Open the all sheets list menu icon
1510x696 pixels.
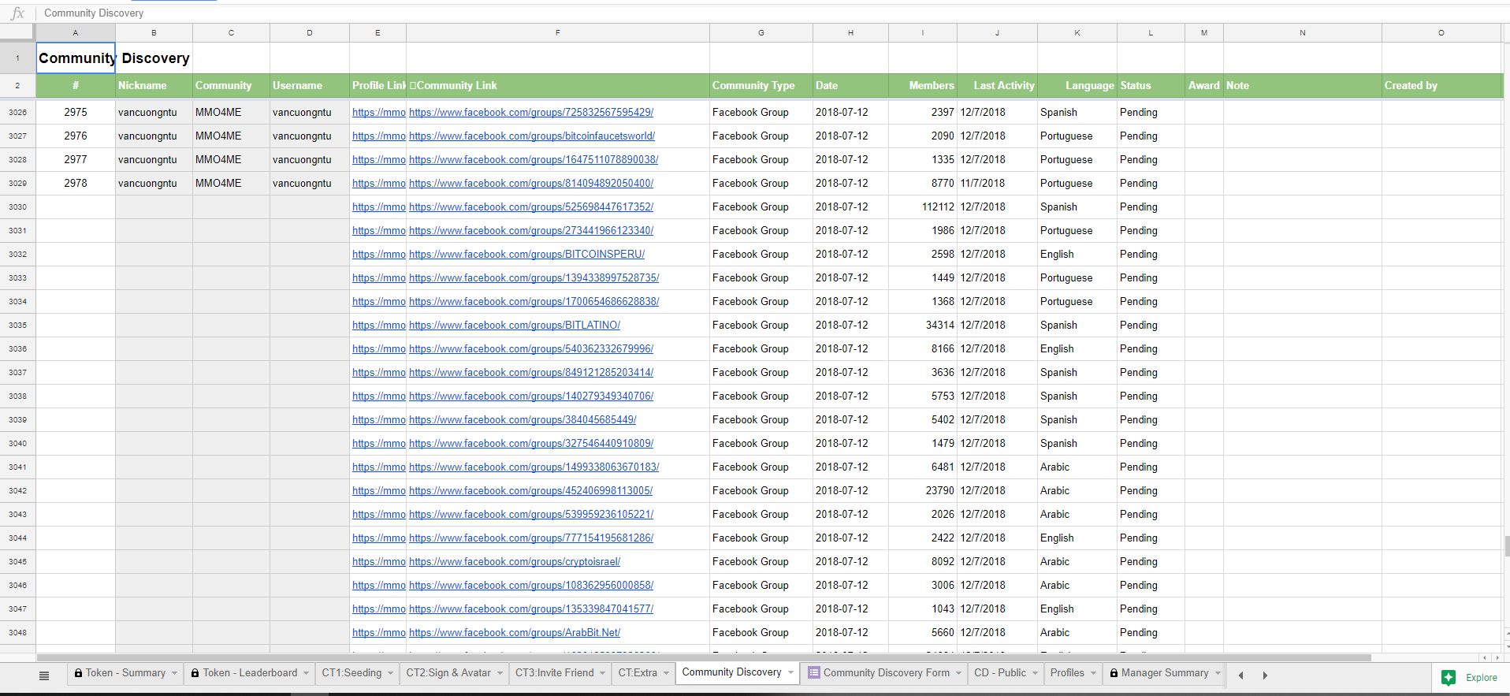pos(44,675)
